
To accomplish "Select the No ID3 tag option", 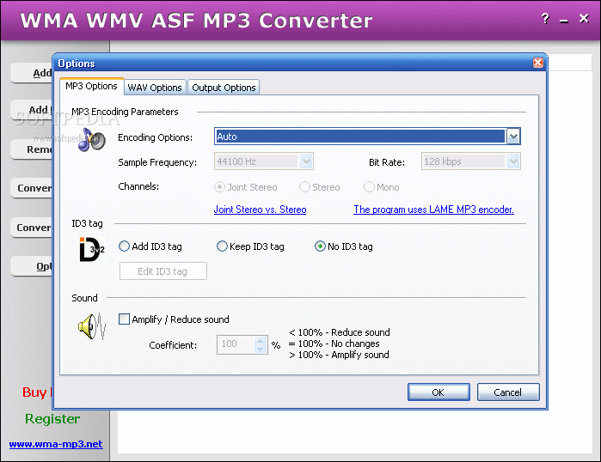I will pos(320,246).
